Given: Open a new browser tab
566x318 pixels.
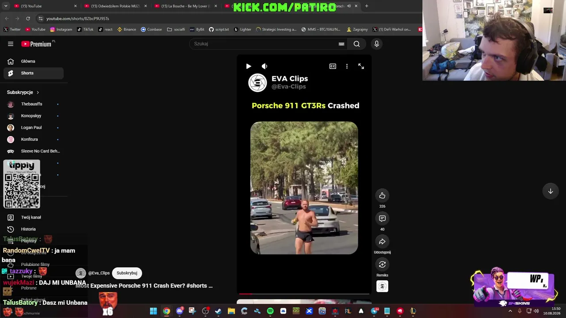Looking at the screenshot, I should tap(367, 6).
